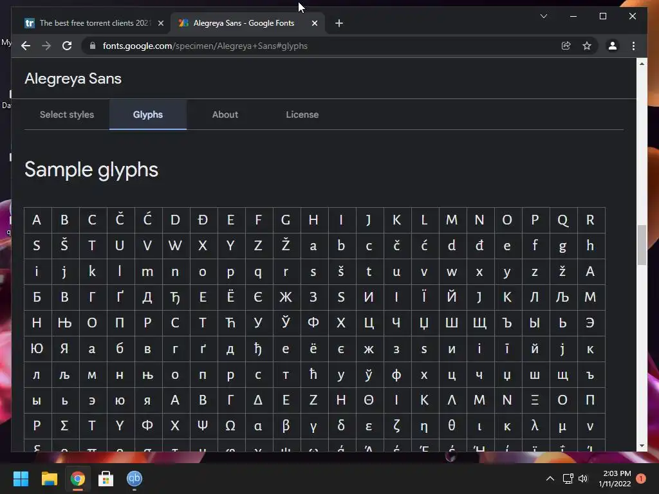Image resolution: width=659 pixels, height=494 pixels.
Task: Select the uppercase Ž glyph cell
Action: [286, 246]
